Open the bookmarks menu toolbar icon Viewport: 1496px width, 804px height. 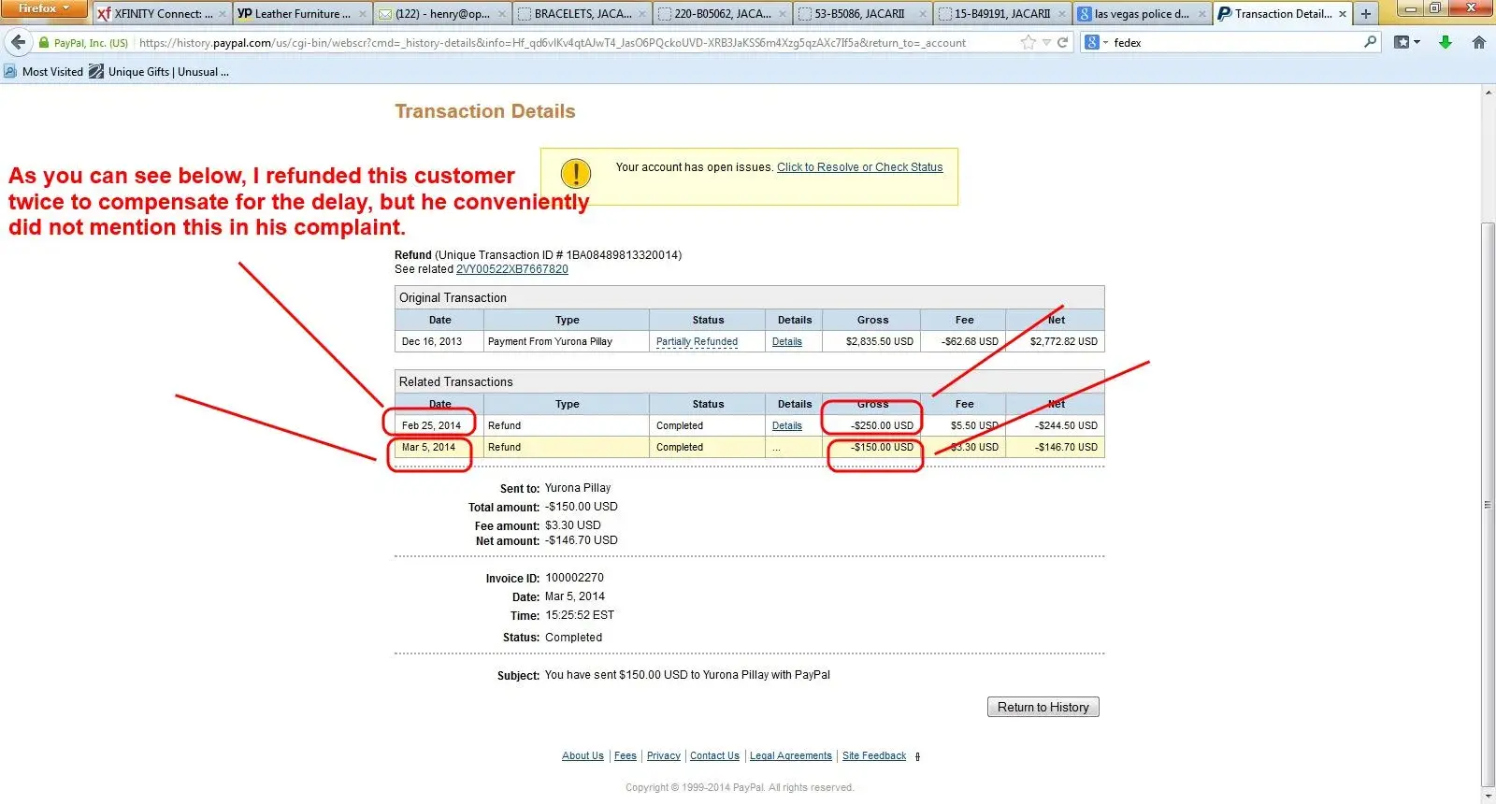tap(1406, 42)
